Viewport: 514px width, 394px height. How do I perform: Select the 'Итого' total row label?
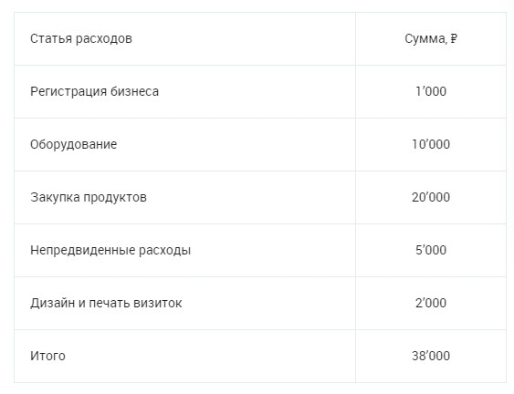click(x=47, y=356)
